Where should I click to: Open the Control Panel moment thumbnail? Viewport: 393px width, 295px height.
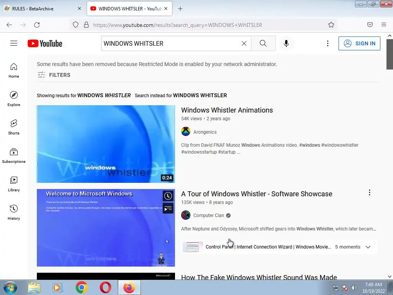[192, 247]
